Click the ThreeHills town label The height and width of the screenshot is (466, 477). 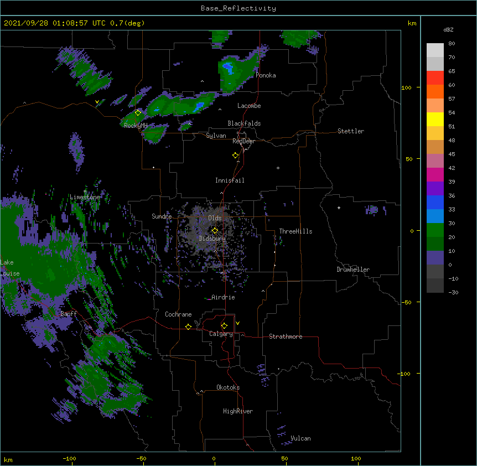[295, 231]
